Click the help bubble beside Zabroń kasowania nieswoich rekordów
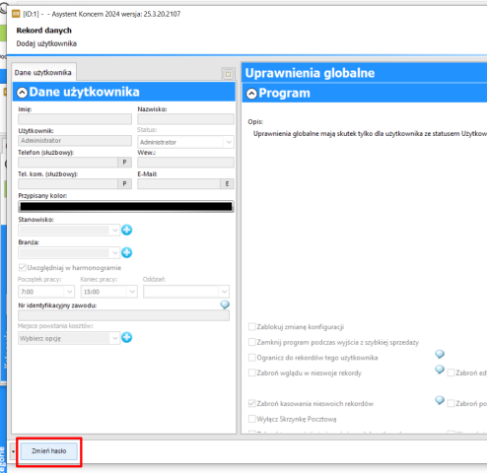The height and width of the screenshot is (473, 487). coord(440,400)
